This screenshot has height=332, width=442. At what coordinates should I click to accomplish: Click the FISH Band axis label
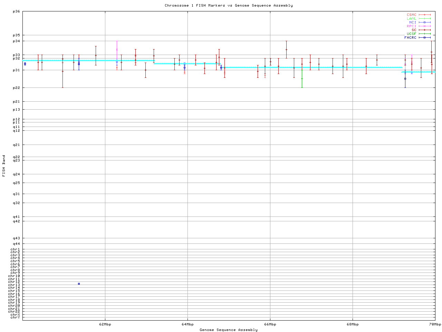(x=4, y=166)
